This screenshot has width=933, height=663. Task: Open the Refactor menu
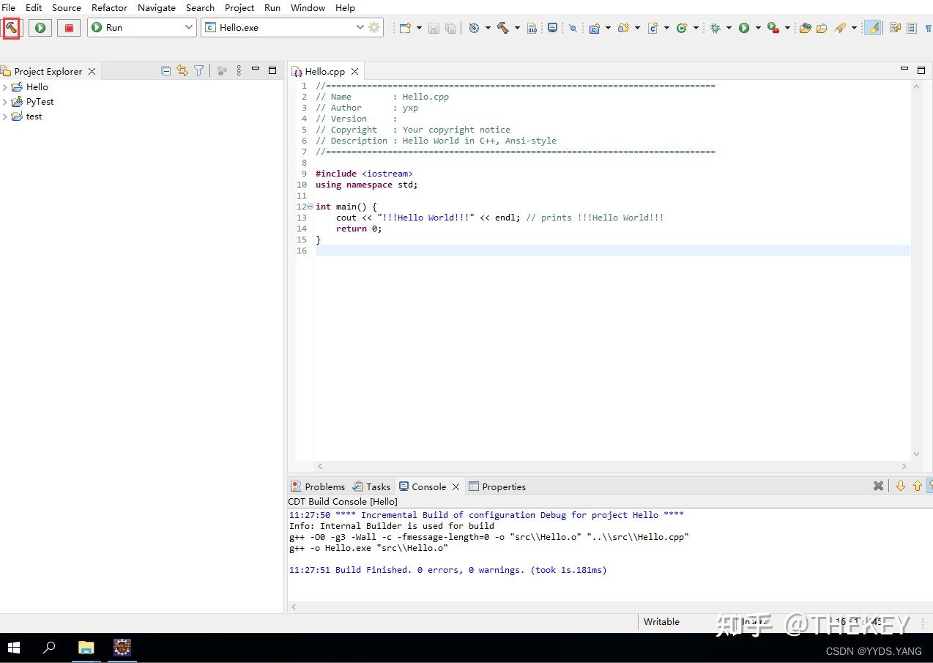pos(109,8)
